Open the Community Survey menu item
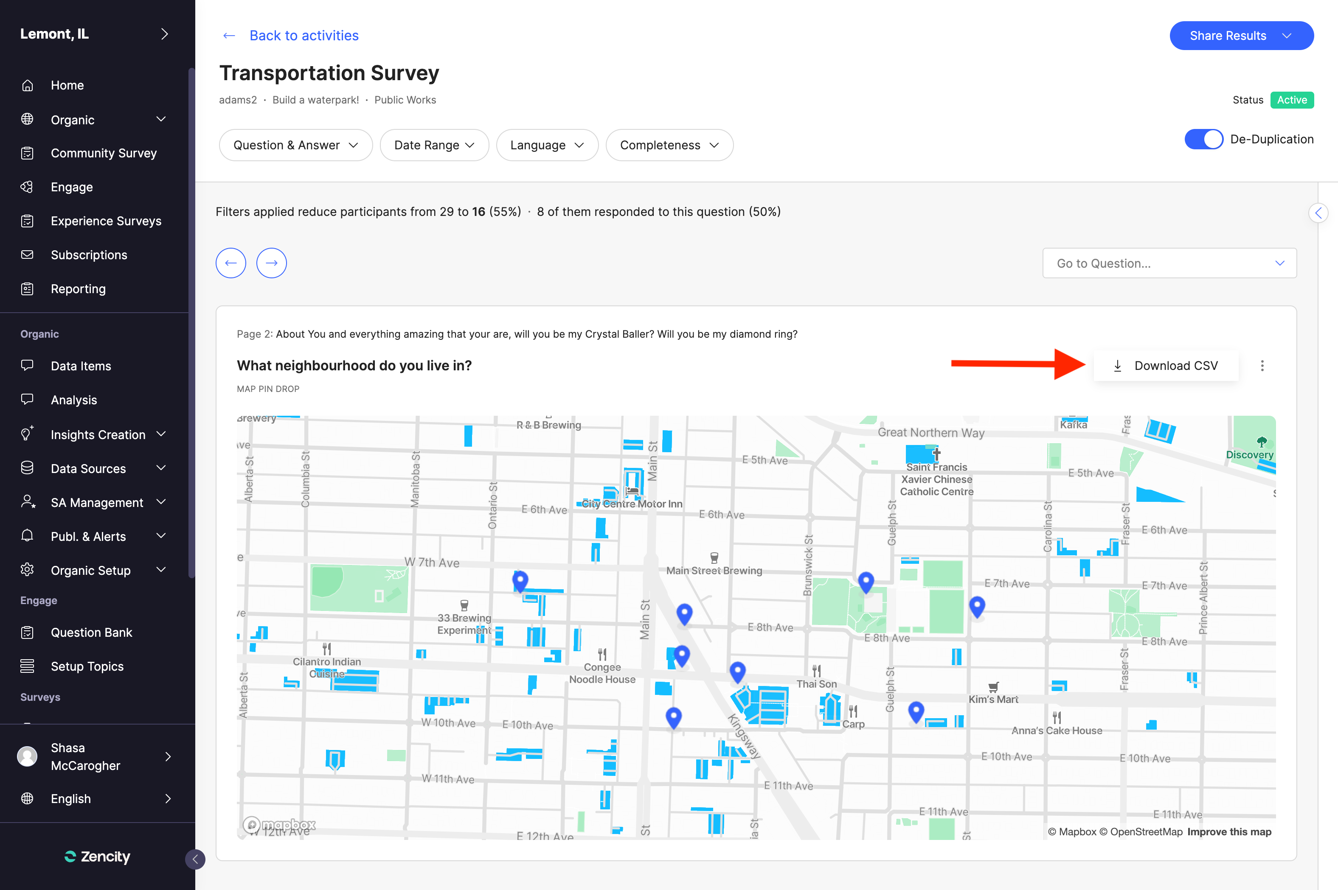1338x890 pixels. click(x=103, y=153)
